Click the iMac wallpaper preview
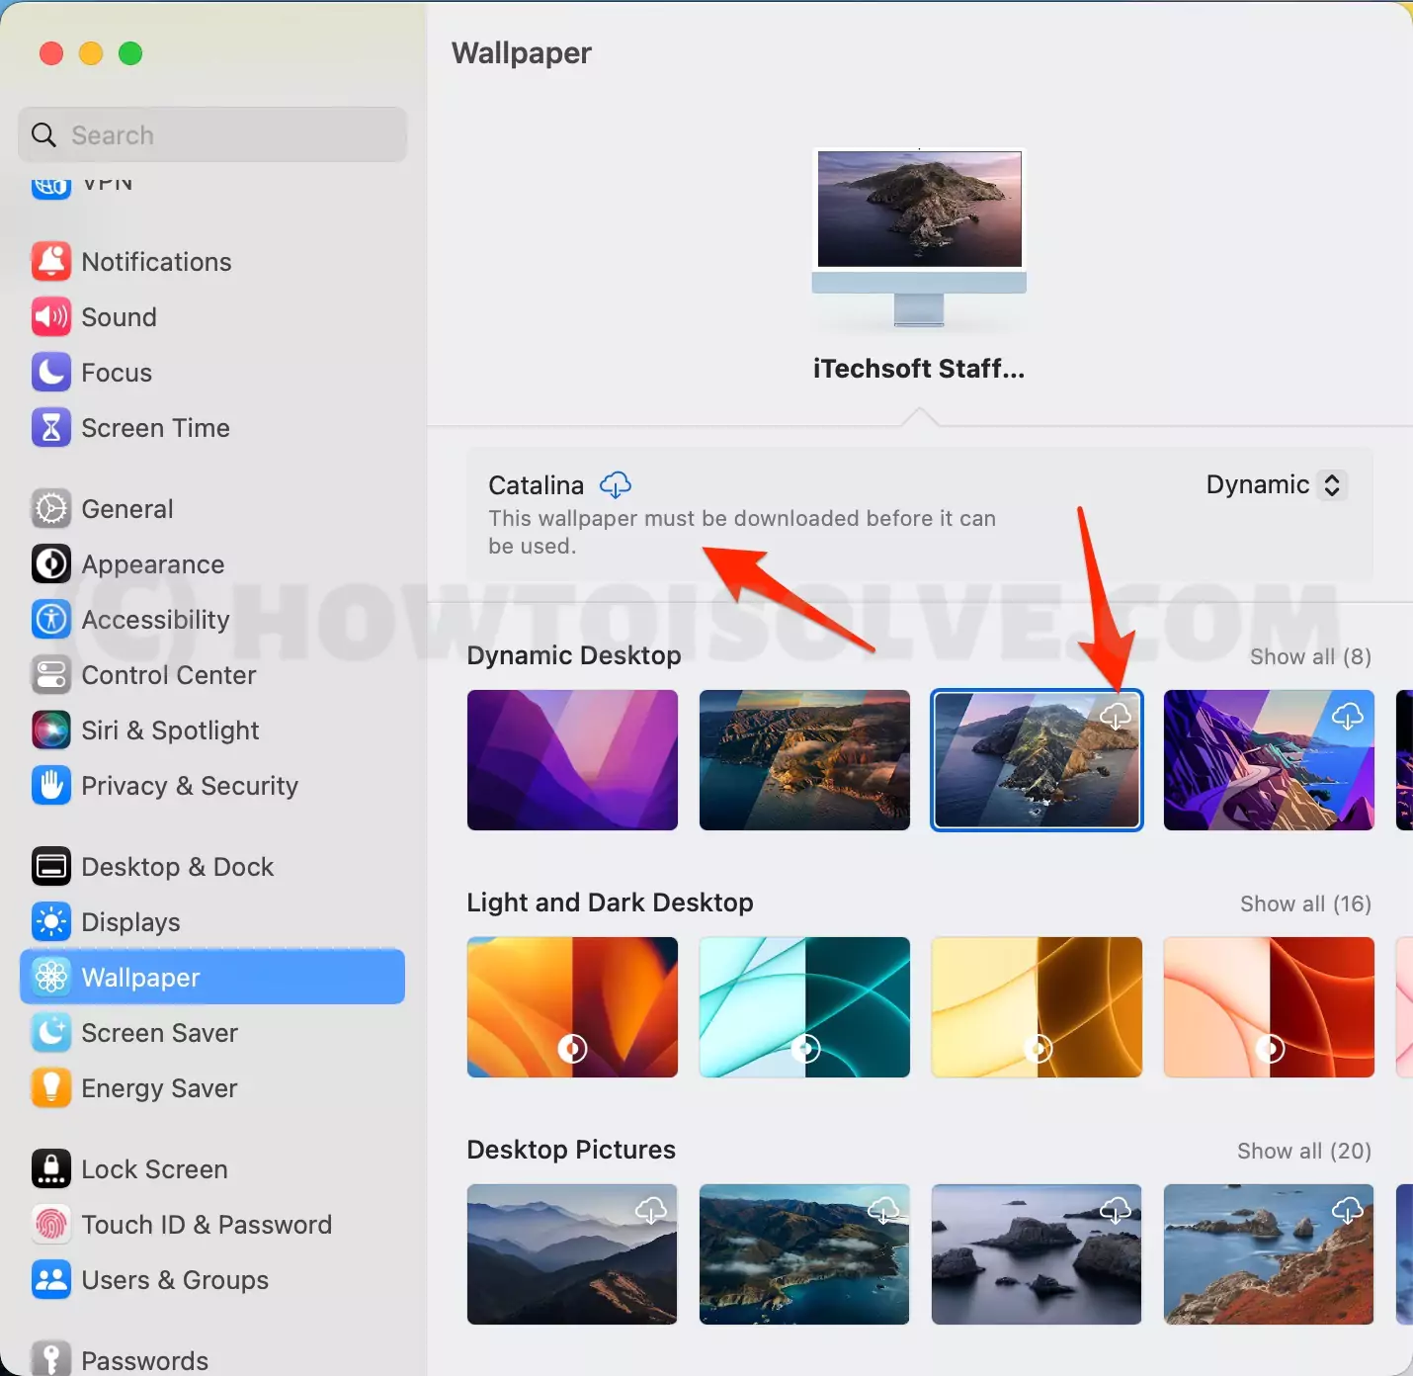Screen dimensions: 1413x1376 [x=919, y=237]
